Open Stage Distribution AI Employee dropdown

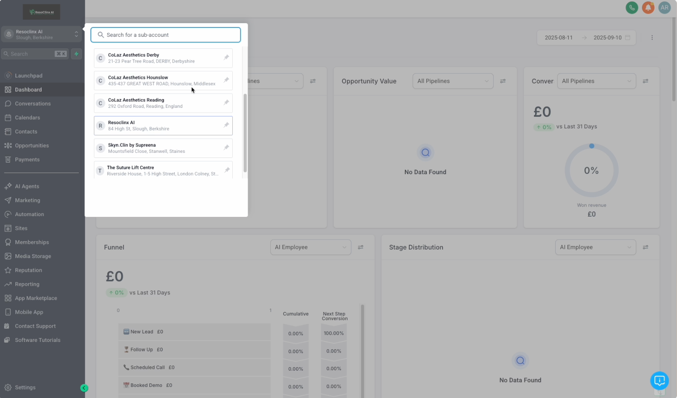pyautogui.click(x=596, y=247)
